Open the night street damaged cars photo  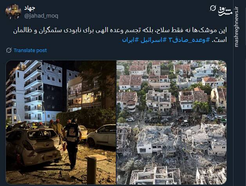coord(61,122)
